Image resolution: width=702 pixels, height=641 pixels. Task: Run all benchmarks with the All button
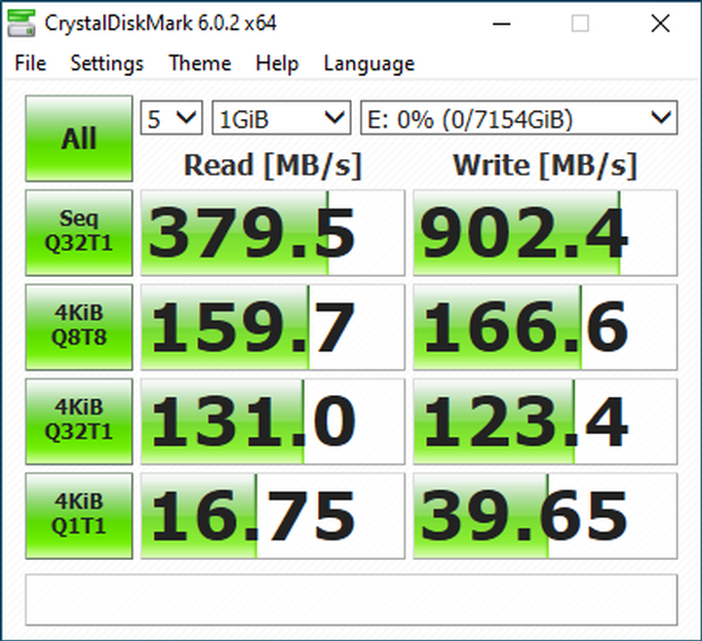coord(79,139)
